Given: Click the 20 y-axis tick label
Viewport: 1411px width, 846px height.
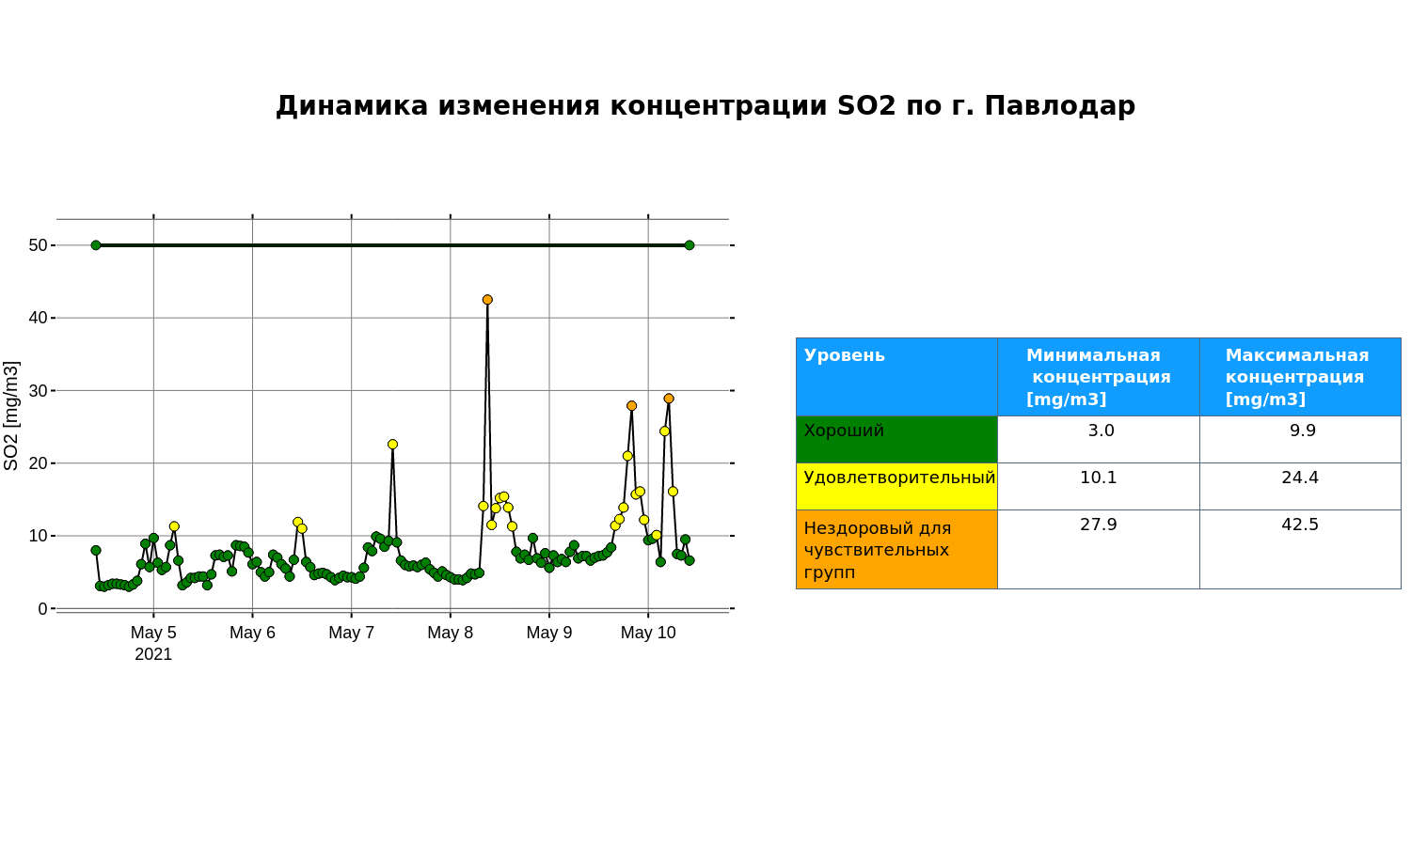Looking at the screenshot, I should point(38,463).
